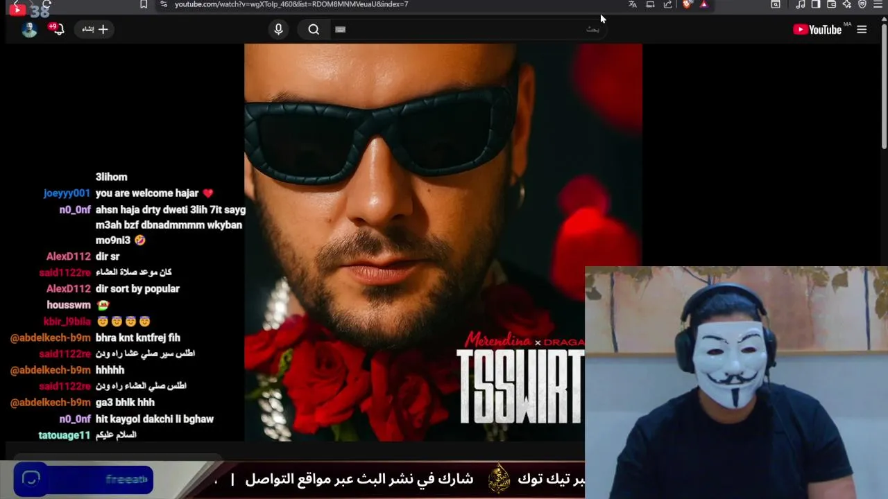Click the chat username housswm

(69, 305)
